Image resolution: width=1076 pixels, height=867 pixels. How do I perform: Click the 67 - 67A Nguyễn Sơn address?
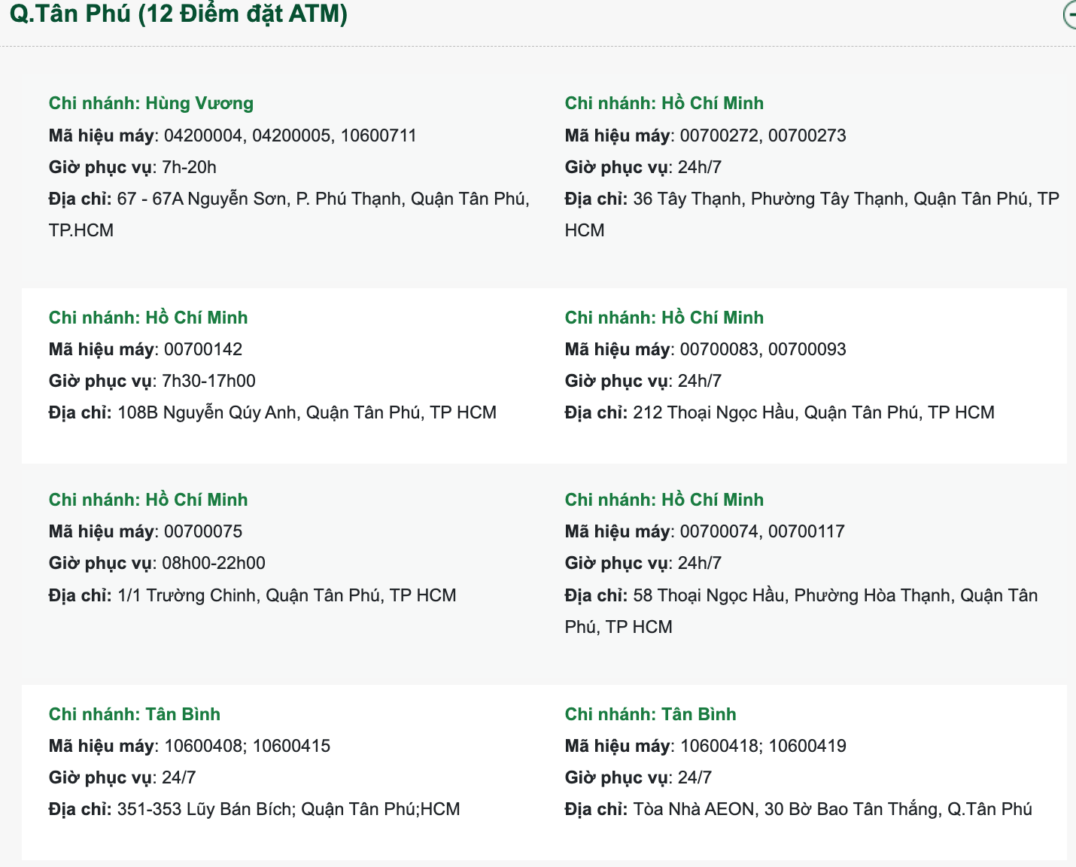click(322, 199)
